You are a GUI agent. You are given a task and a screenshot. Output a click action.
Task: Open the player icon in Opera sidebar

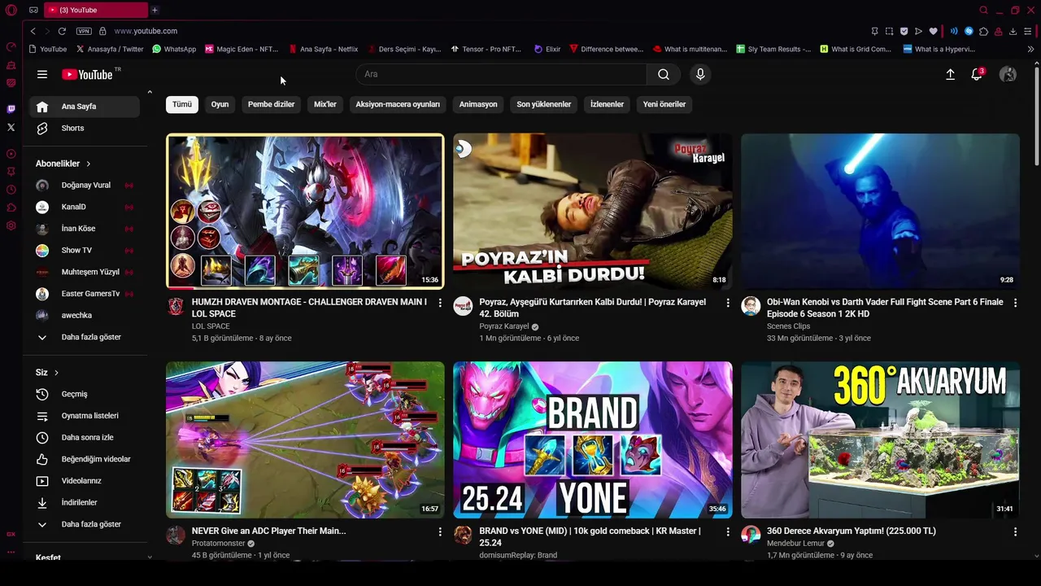[x=11, y=154]
